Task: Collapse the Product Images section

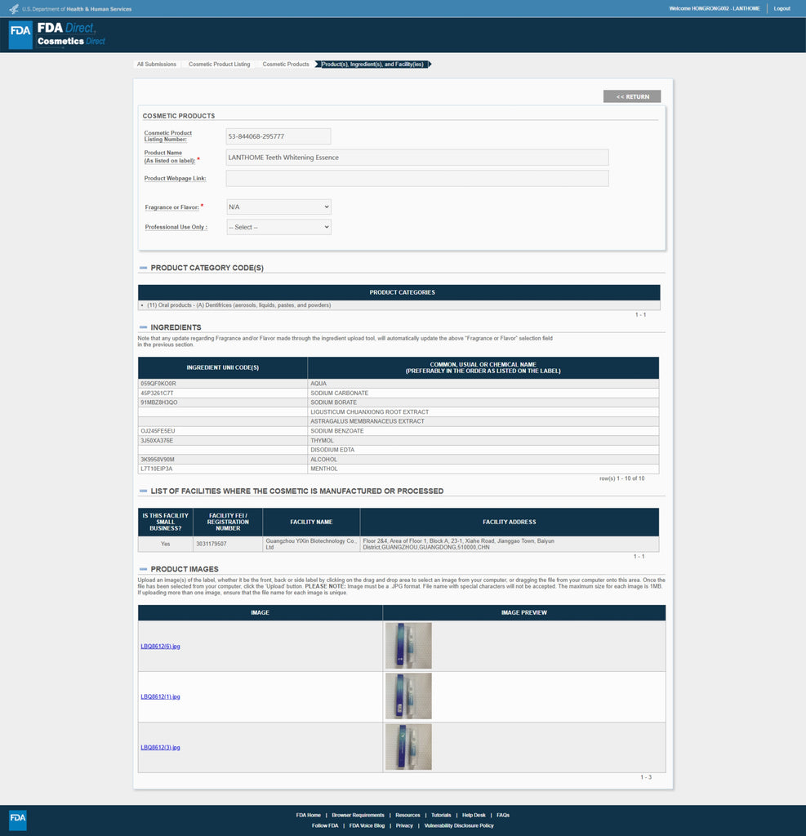Action: [143, 569]
